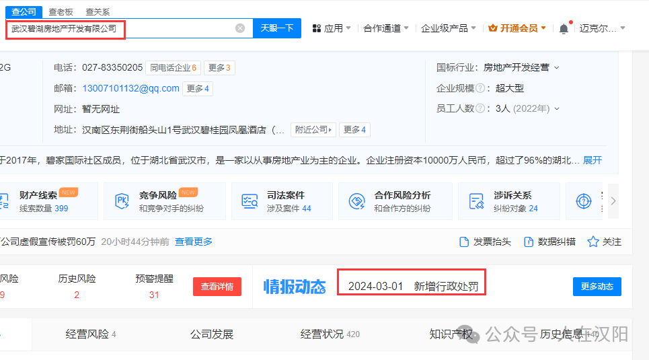Click the 关注 star to follow company
The width and height of the screenshot is (649, 360).
pos(593,242)
